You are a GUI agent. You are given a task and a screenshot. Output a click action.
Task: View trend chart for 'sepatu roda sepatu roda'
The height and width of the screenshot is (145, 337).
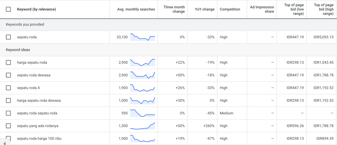tap(143, 113)
